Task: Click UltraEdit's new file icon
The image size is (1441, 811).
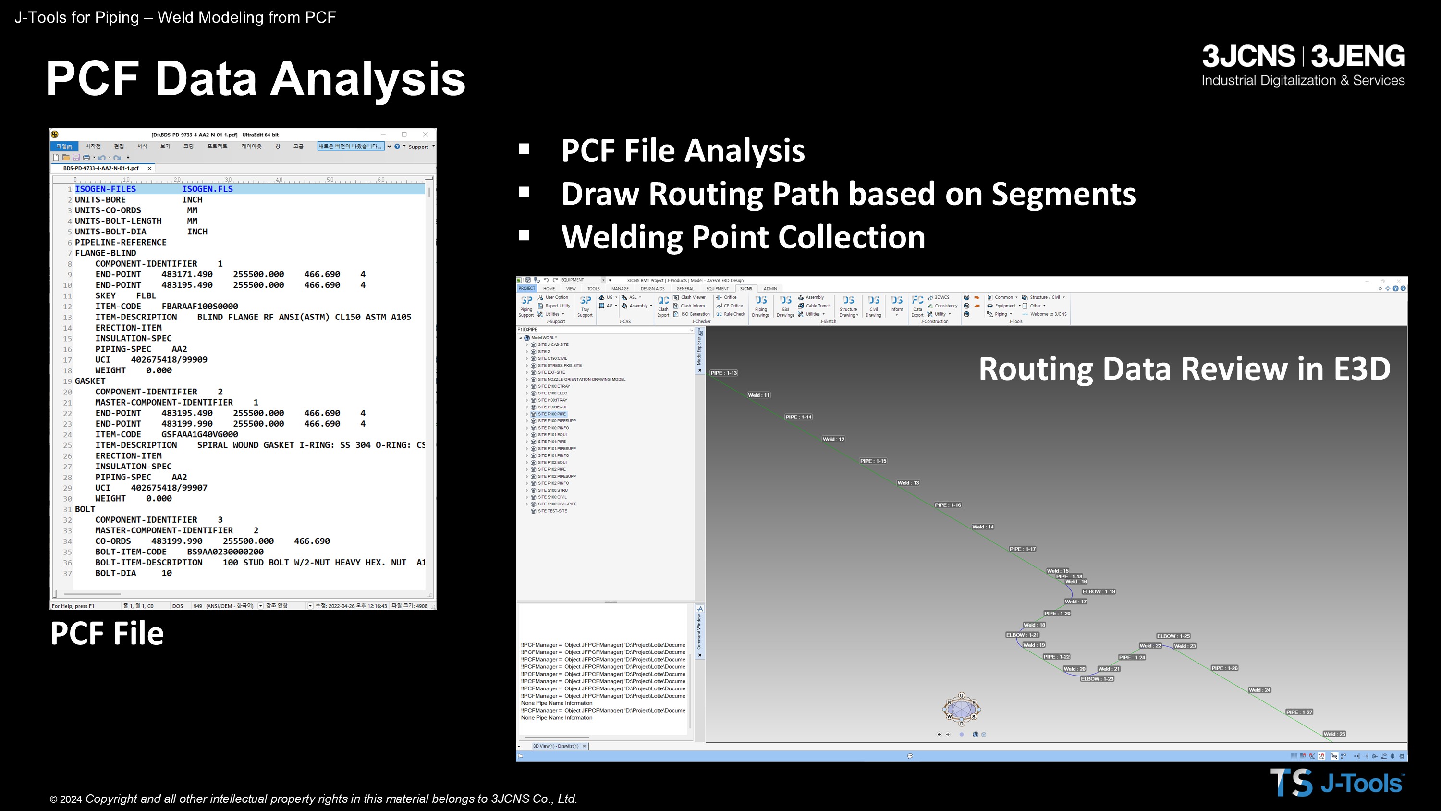Action: [56, 157]
